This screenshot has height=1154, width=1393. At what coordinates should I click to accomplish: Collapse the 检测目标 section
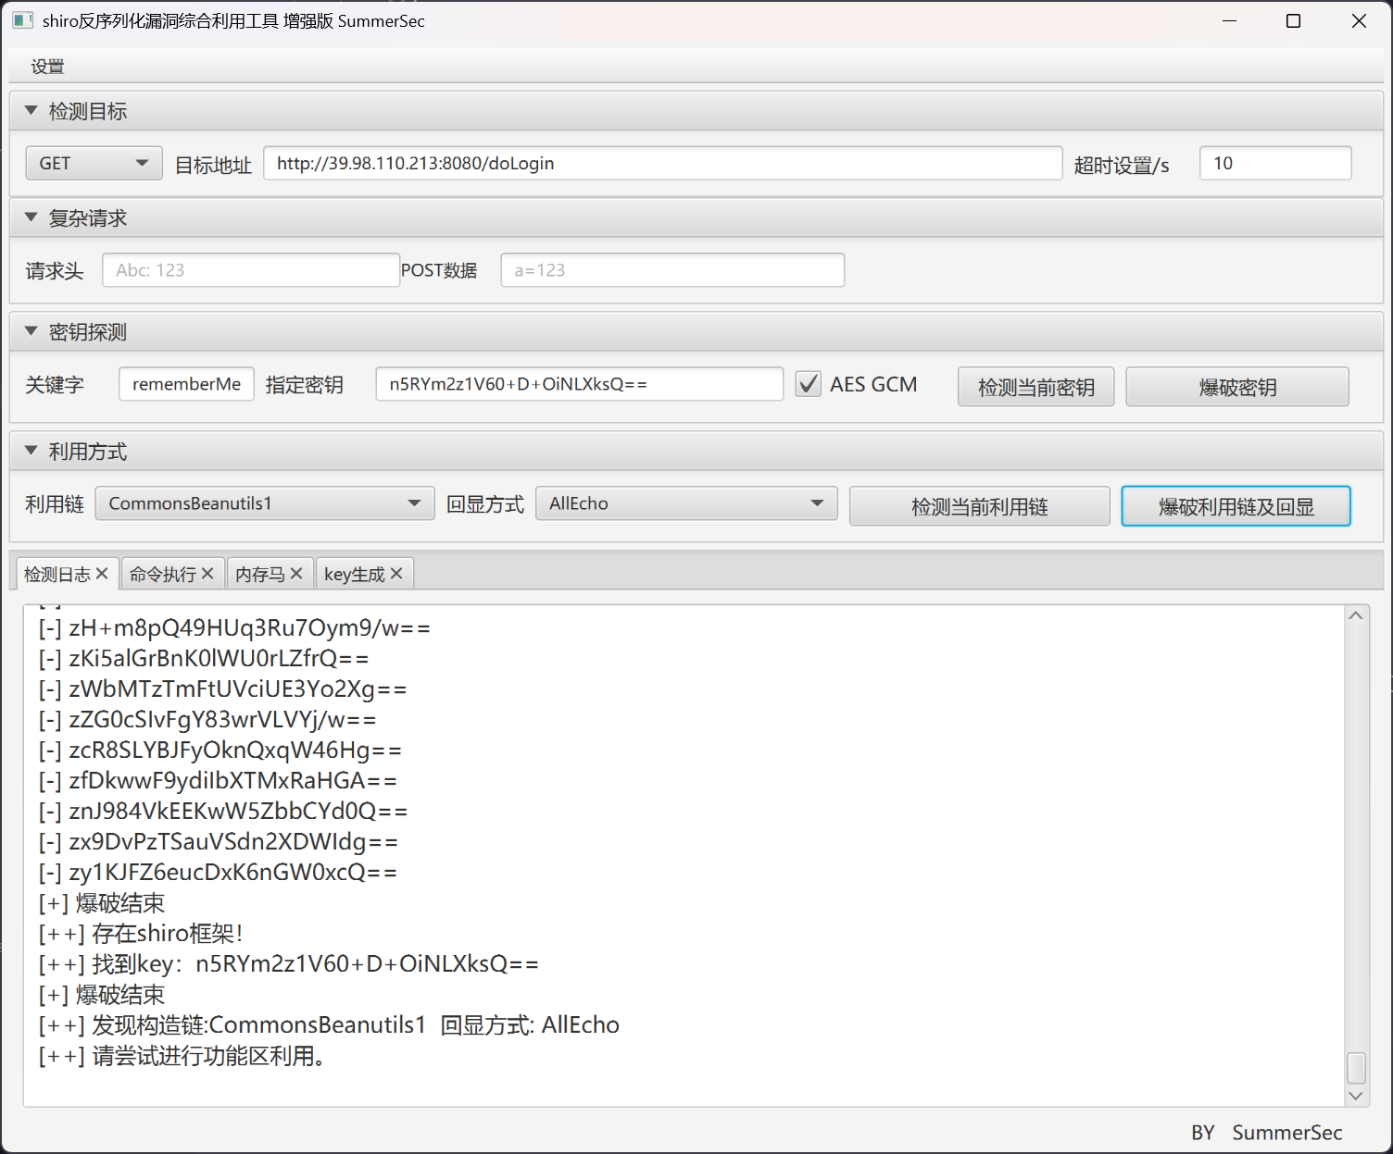31,111
